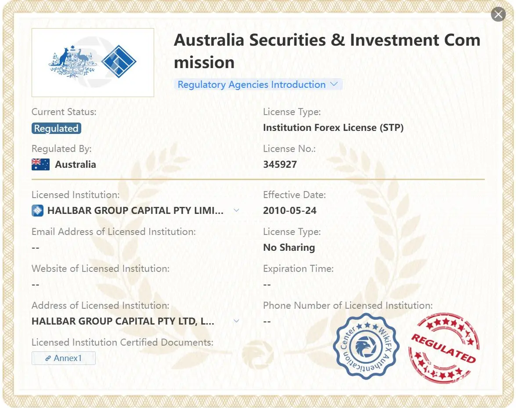Select effective date 2010-05-24
516x408 pixels.
click(x=289, y=210)
